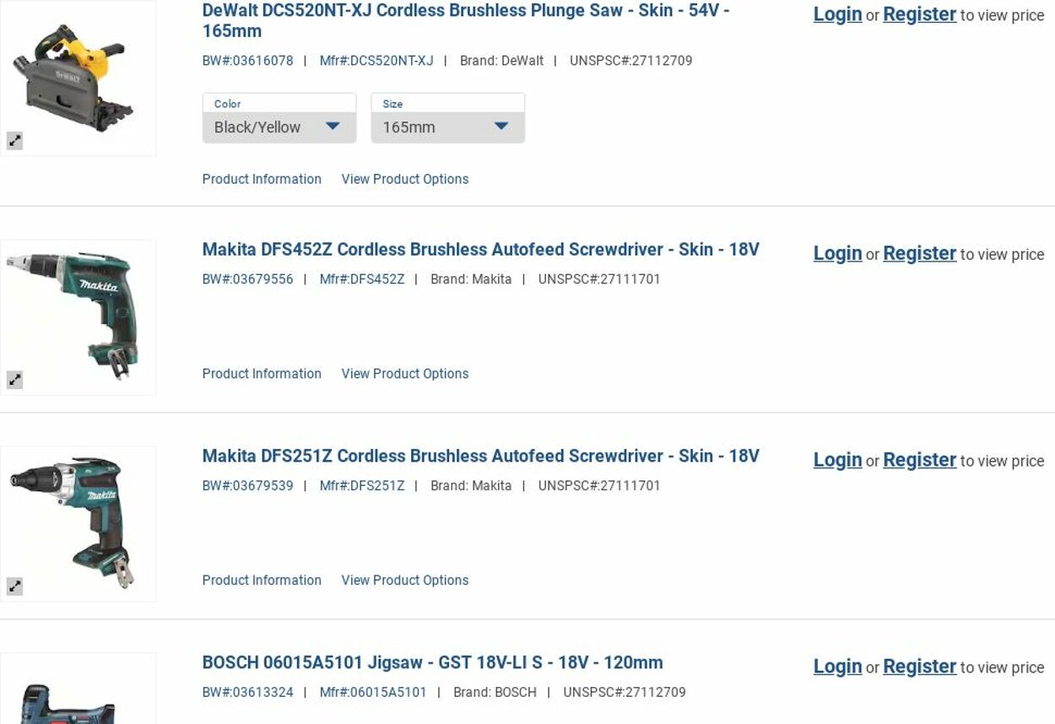Expand image of DeWalt plunge saw

15,141
